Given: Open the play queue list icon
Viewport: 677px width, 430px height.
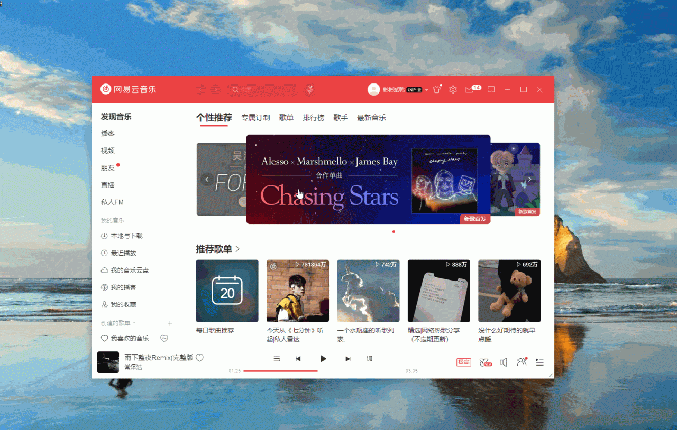Looking at the screenshot, I should (539, 362).
